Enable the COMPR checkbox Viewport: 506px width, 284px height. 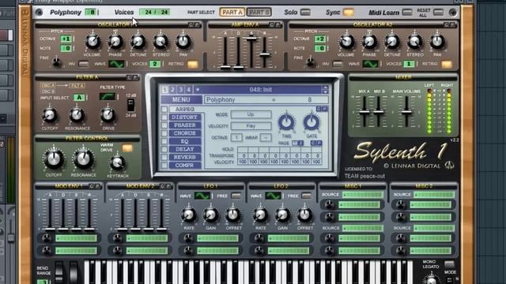pos(164,165)
